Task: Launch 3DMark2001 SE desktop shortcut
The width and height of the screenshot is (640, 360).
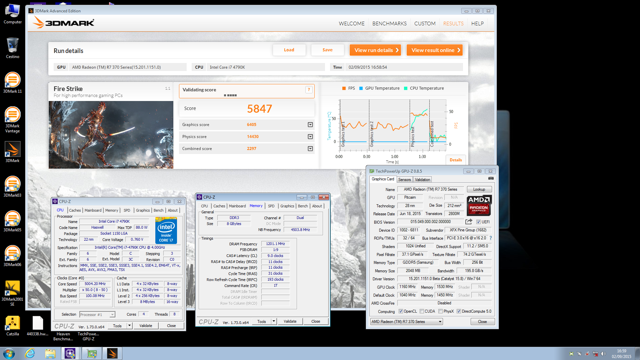Action: pyautogui.click(x=13, y=293)
